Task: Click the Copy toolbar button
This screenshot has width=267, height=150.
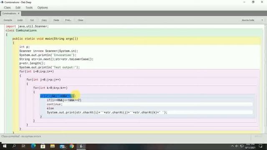Action: click(44, 20)
